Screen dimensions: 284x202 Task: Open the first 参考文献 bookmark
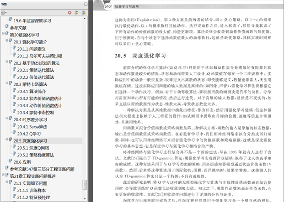[x=18, y=28]
